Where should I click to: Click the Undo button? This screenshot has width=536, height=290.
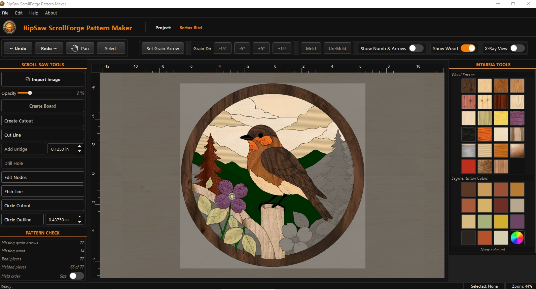pos(18,48)
